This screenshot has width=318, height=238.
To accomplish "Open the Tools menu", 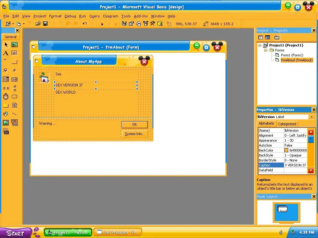I will [x=126, y=16].
